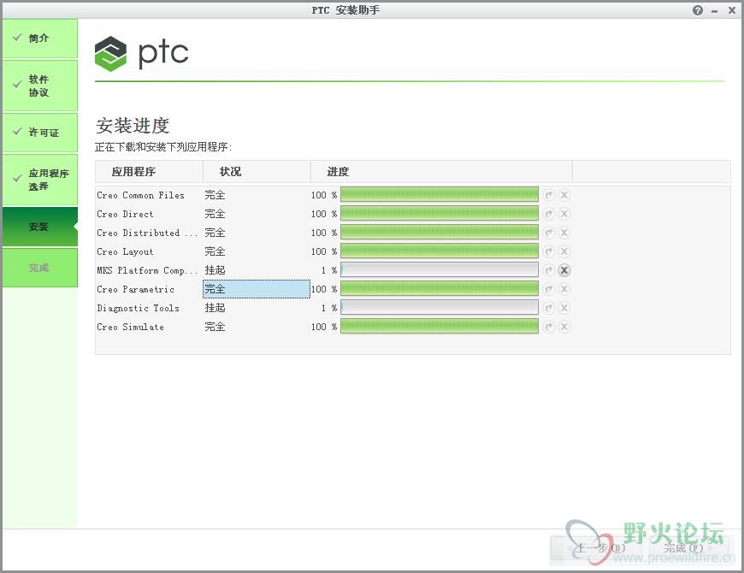
Task: Click the 挂起 status of Diagnostic Tools
Action: [x=215, y=307]
